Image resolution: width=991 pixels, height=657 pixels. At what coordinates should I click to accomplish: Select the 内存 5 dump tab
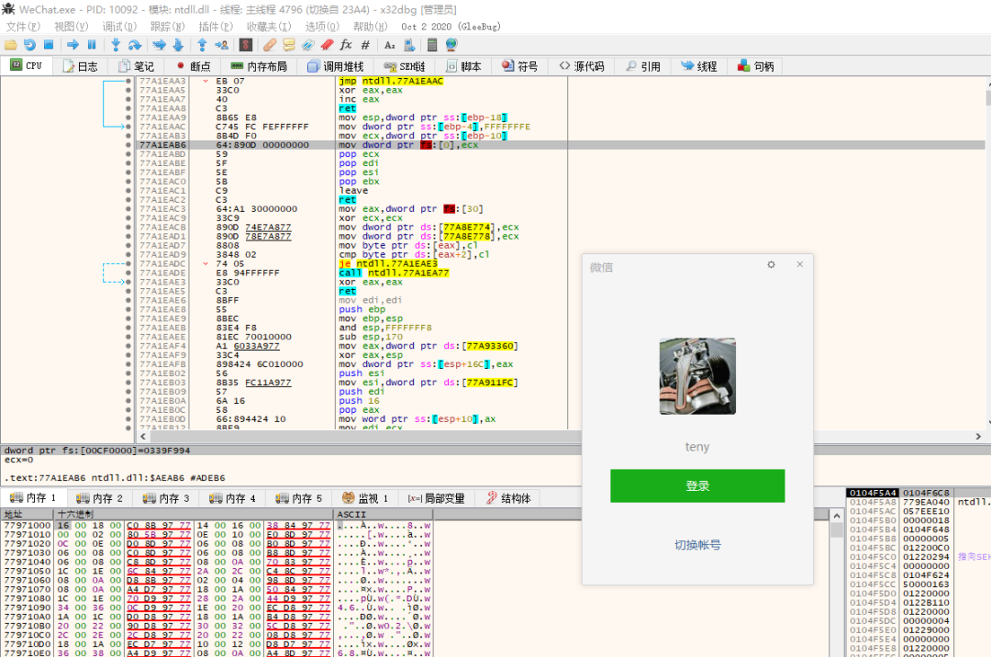tap(298, 498)
